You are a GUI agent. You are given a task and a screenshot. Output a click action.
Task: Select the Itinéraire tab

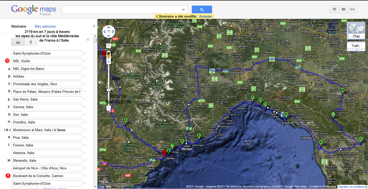coord(19,26)
